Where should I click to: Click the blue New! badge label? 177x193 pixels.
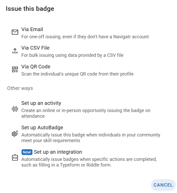tap(27, 152)
